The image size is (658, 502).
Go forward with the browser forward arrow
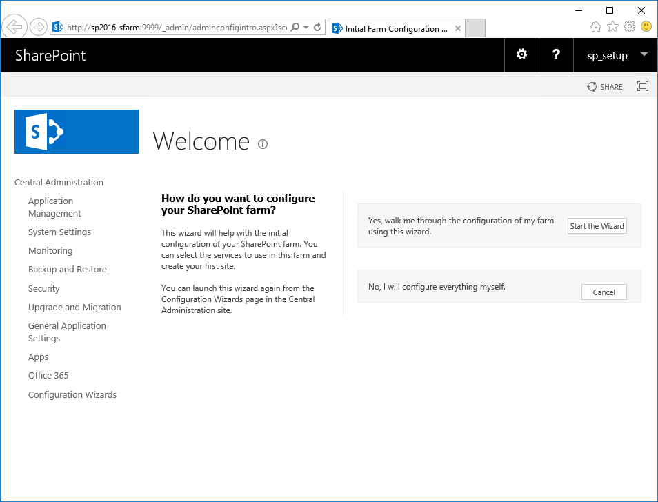click(x=39, y=28)
